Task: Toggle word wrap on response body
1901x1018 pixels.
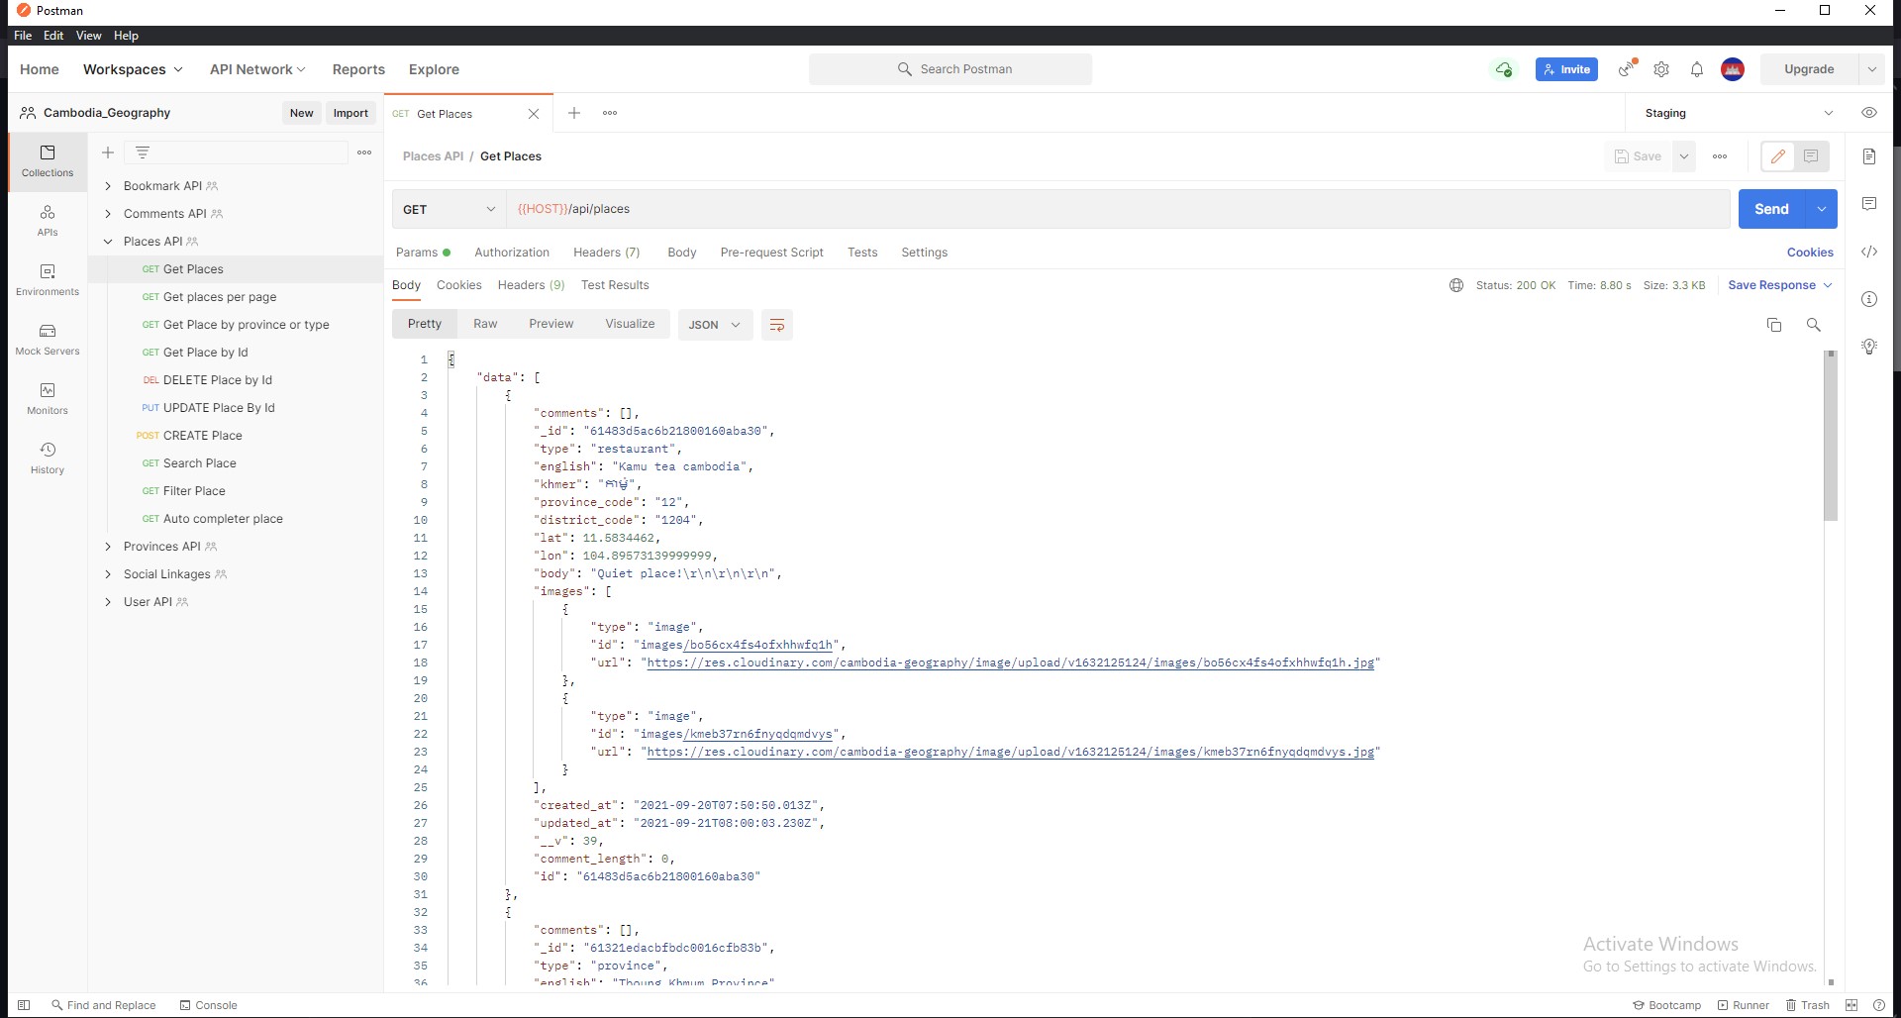Action: click(x=777, y=325)
